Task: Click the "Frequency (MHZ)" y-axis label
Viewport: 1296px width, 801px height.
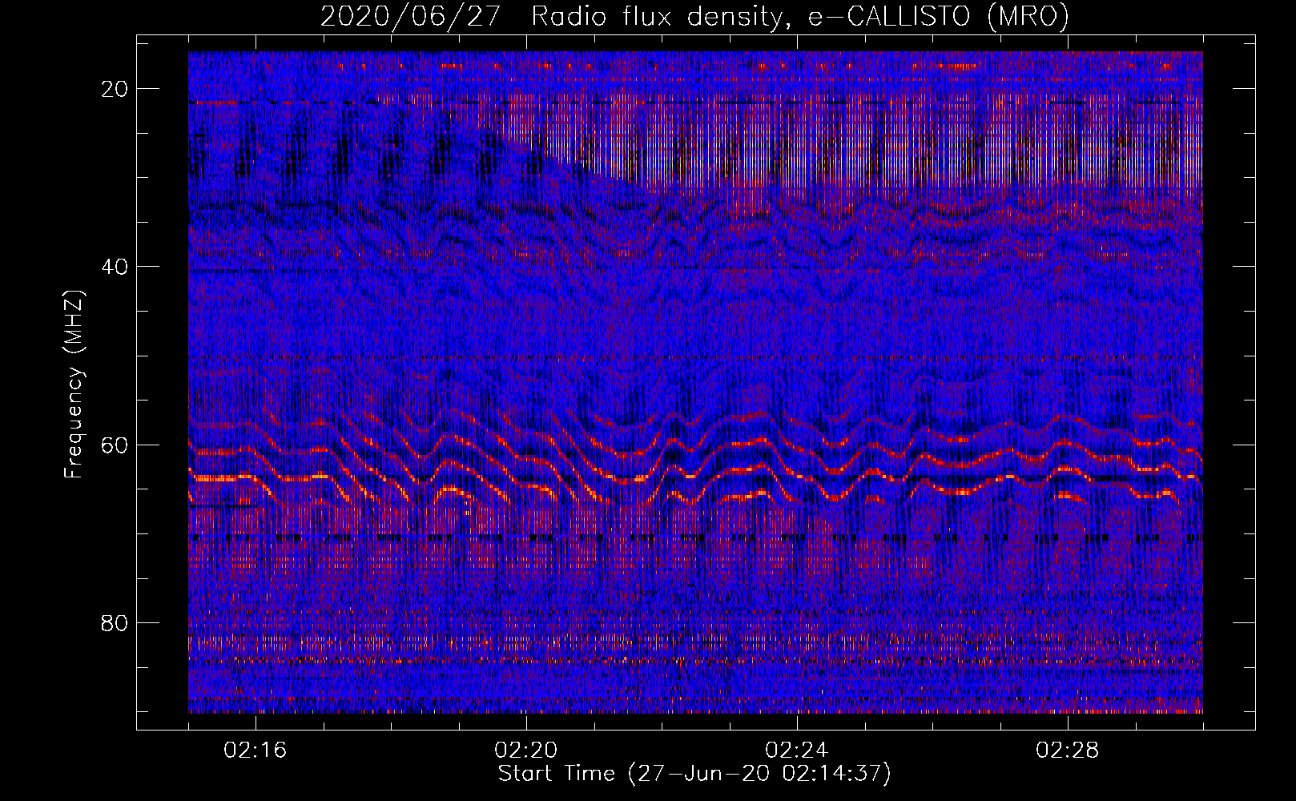Action: click(x=74, y=384)
